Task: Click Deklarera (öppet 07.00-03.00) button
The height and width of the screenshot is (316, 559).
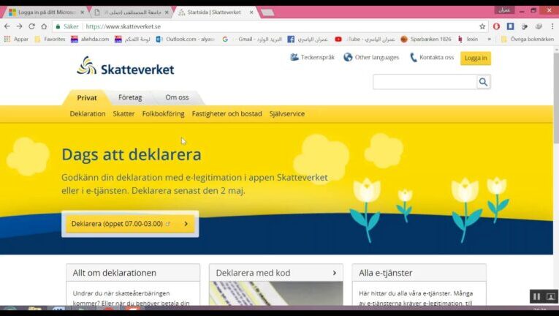Action: pos(130,224)
